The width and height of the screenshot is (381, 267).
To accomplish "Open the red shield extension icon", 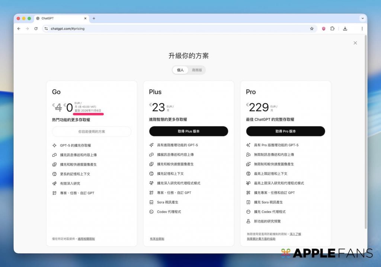I will (x=324, y=29).
